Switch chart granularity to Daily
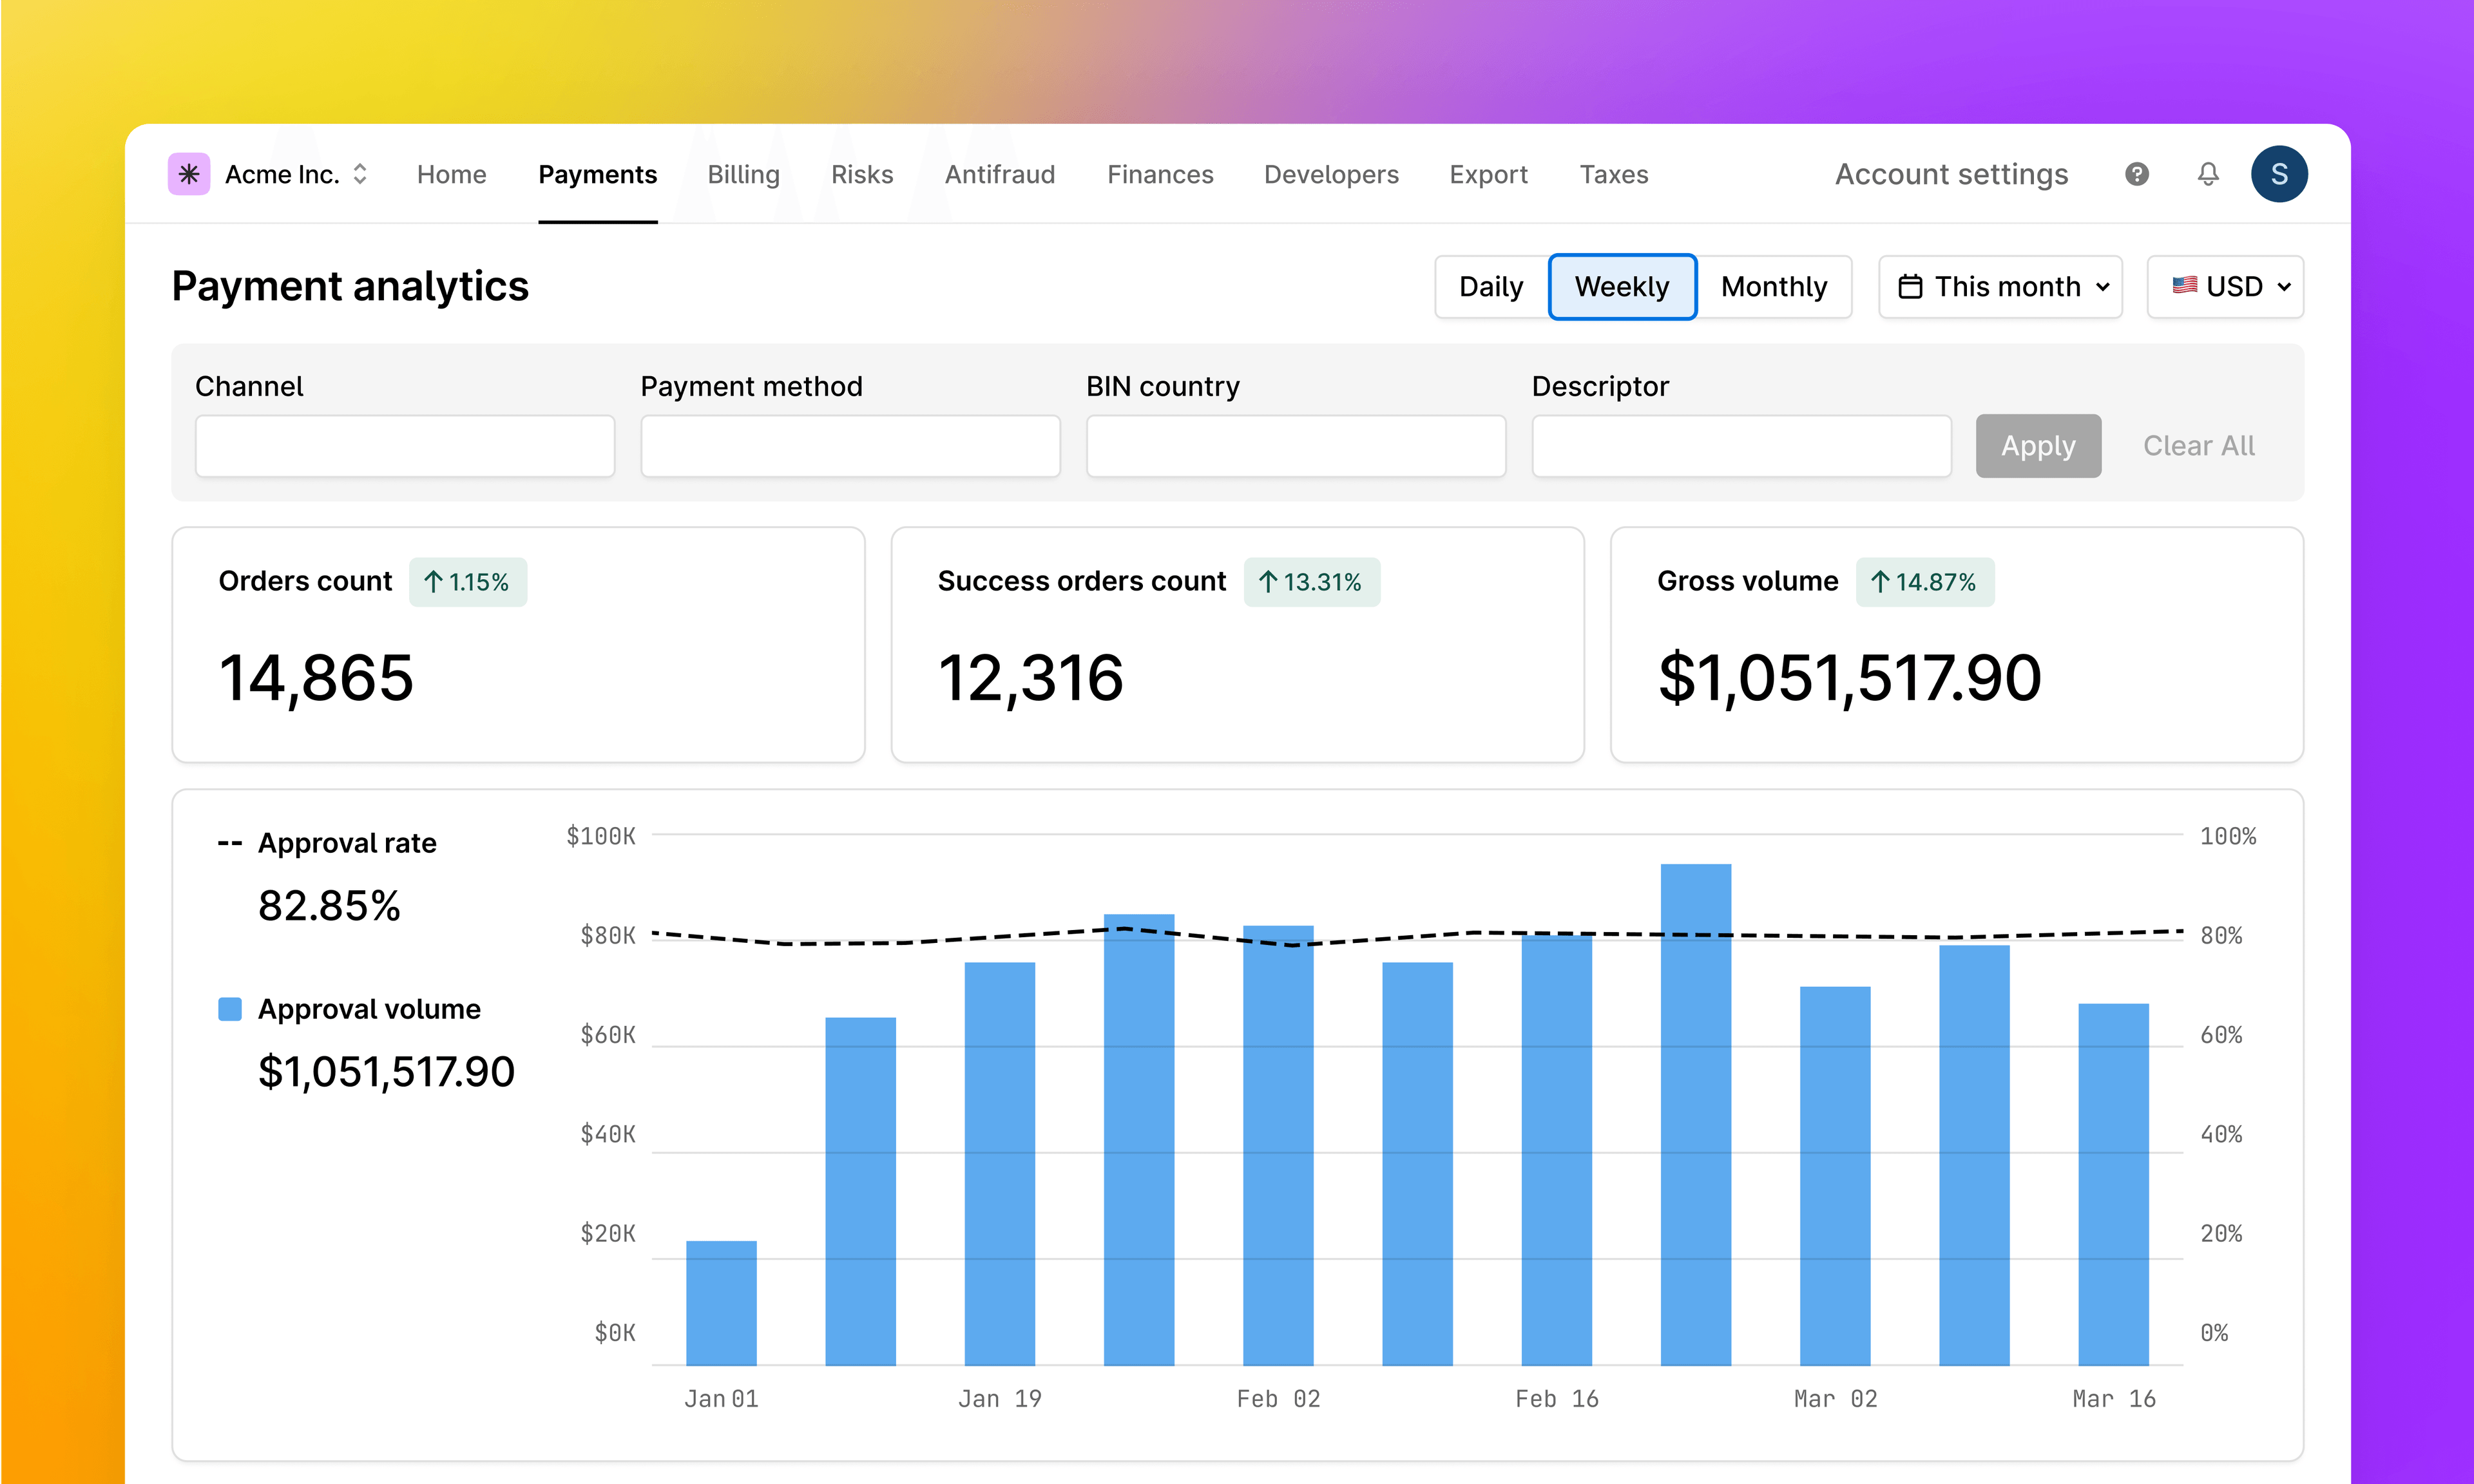 pyautogui.click(x=1490, y=287)
